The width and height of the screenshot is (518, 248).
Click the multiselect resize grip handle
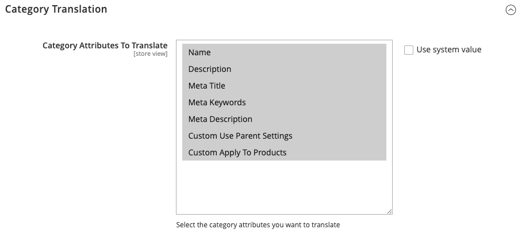click(389, 211)
